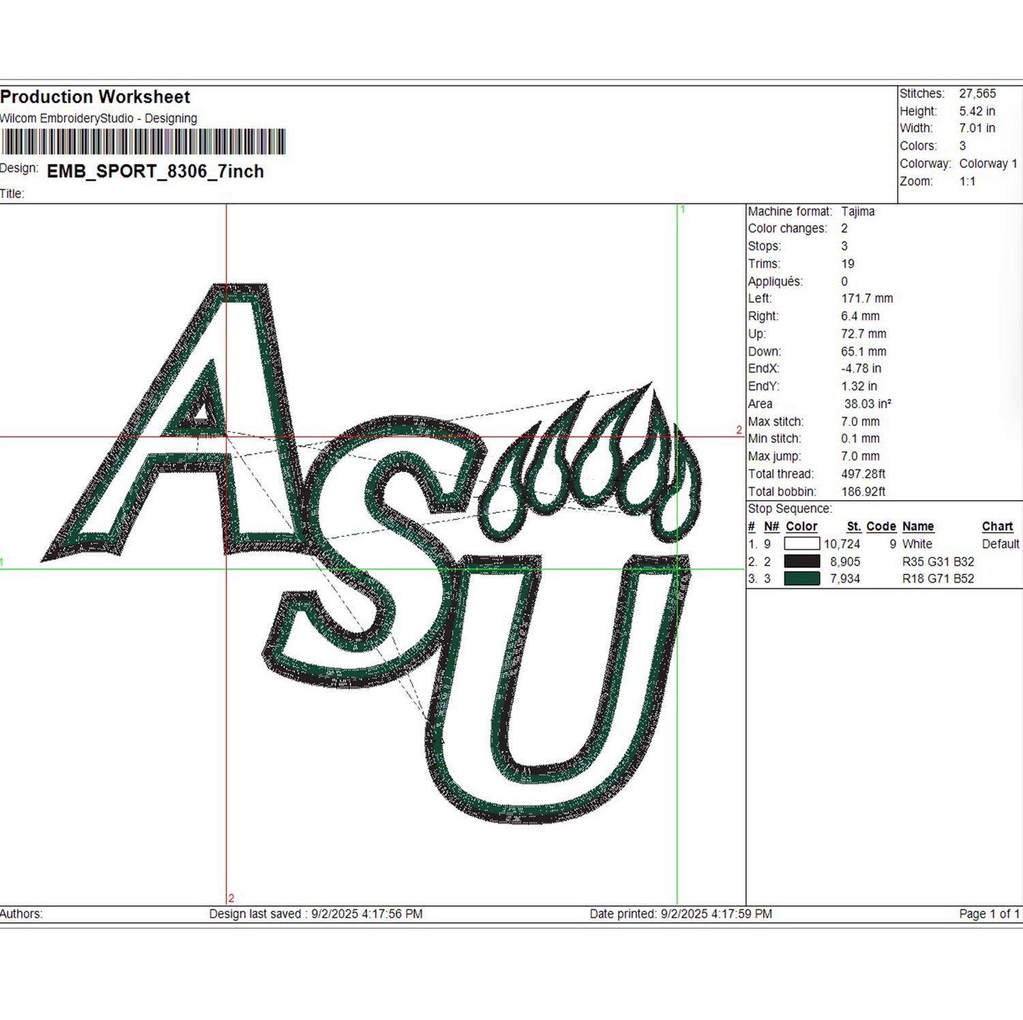Click the "Title:" label

[12, 194]
